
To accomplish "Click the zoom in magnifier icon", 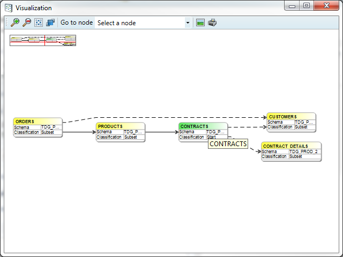I will tap(15, 22).
